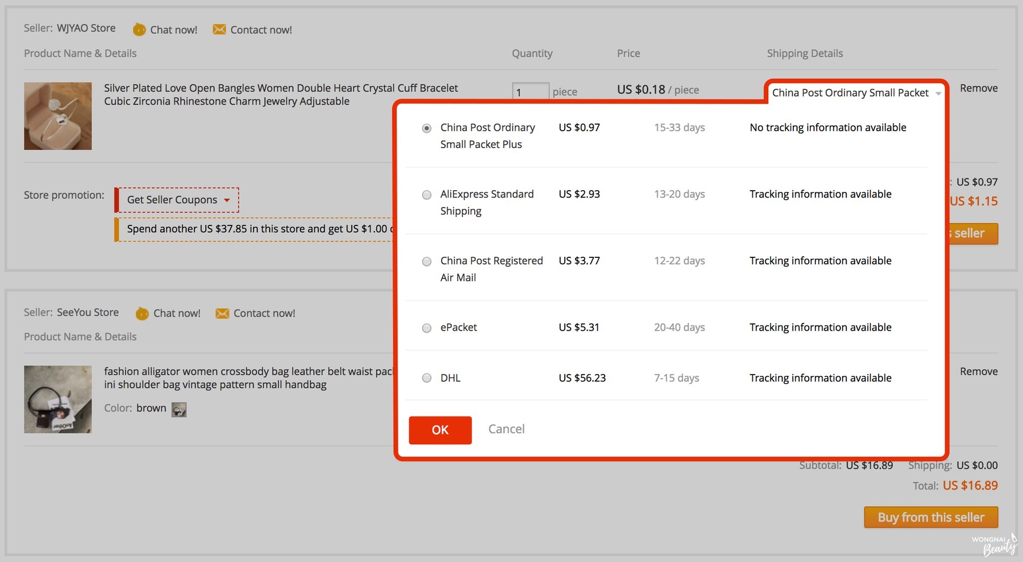Click the US $16.89 total amount
The width and height of the screenshot is (1023, 562).
click(970, 485)
